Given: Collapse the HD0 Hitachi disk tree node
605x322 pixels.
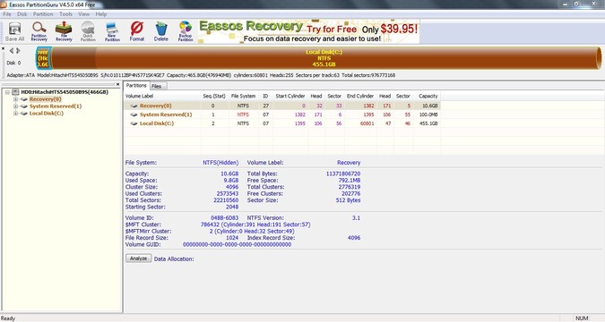Looking at the screenshot, I should (7, 92).
